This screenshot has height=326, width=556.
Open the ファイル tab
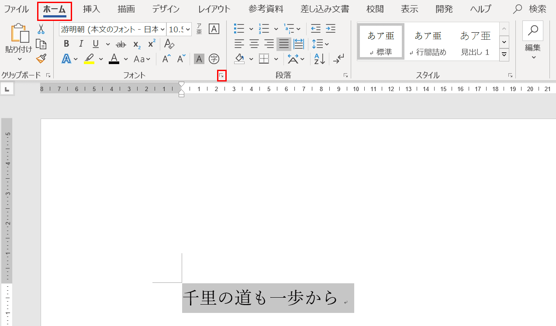(x=17, y=9)
